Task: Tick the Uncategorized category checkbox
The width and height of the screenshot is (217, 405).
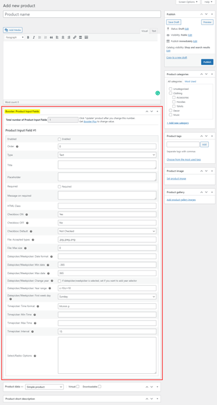Action: coord(170,89)
